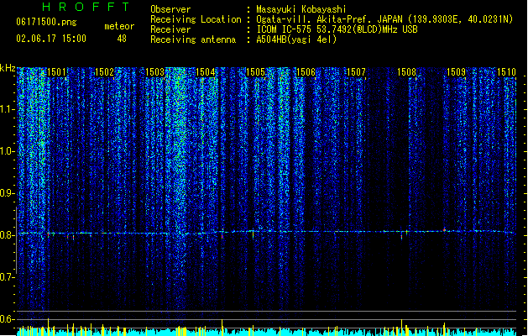Image resolution: width=528 pixels, height=336 pixels.
Task: Click the 1502 time marker
Action: pos(104,72)
